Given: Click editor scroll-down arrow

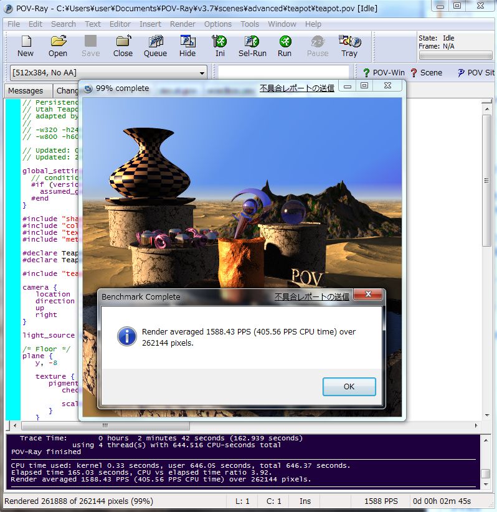Looking at the screenshot, I should click(487, 415).
